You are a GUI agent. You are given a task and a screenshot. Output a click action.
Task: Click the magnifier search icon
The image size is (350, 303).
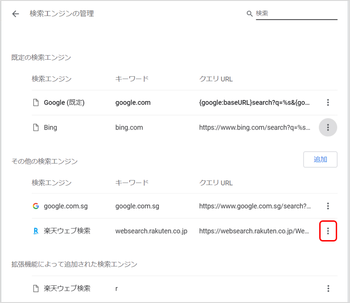coord(249,14)
